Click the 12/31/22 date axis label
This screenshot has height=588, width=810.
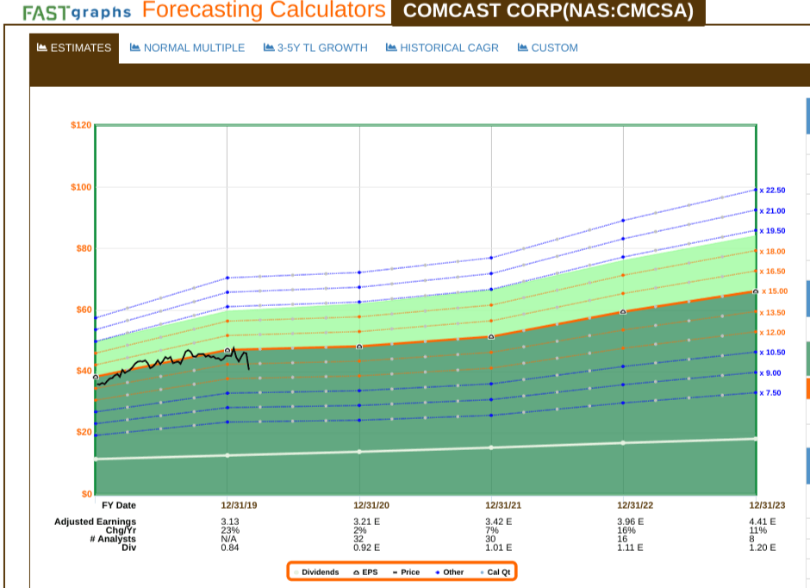(635, 505)
